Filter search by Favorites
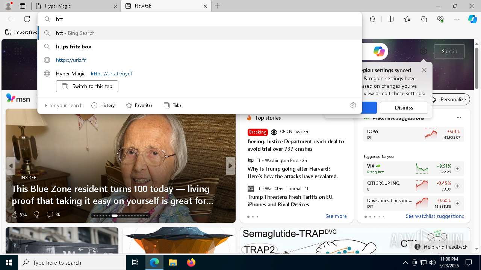 pos(139,105)
